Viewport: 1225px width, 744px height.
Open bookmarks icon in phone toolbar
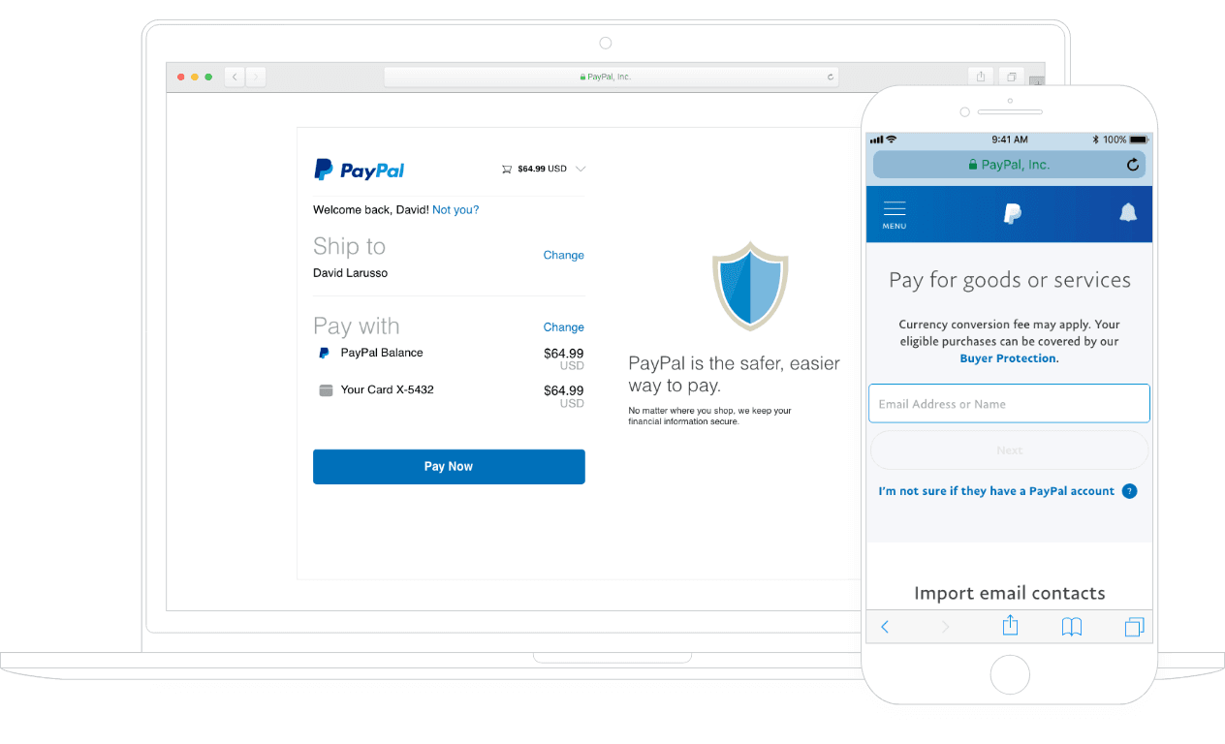click(x=1071, y=627)
